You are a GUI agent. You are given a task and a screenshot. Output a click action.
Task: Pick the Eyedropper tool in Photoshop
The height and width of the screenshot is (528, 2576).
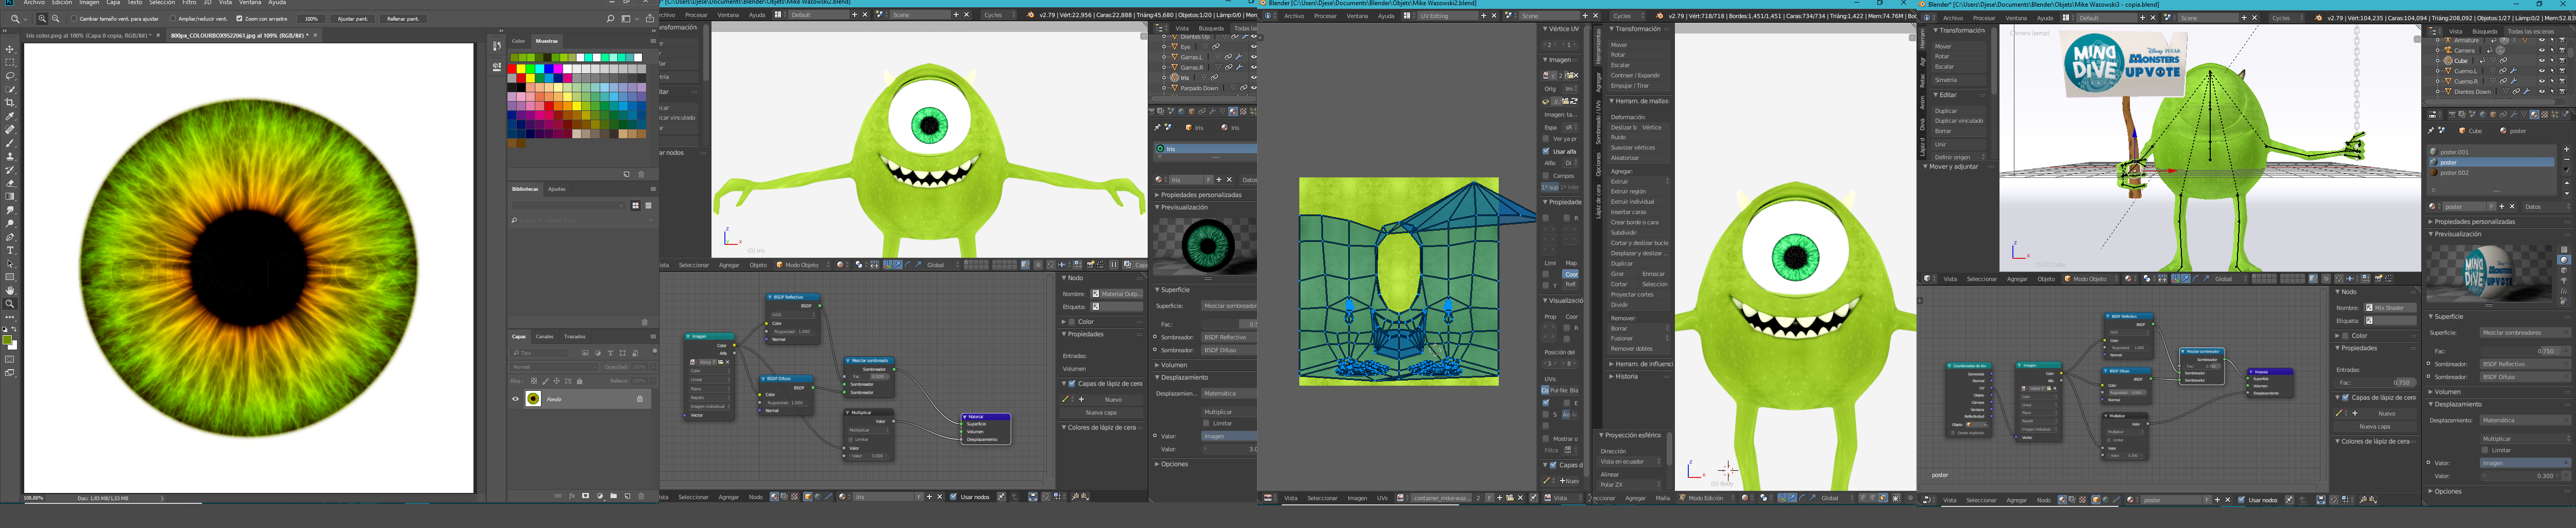click(10, 116)
